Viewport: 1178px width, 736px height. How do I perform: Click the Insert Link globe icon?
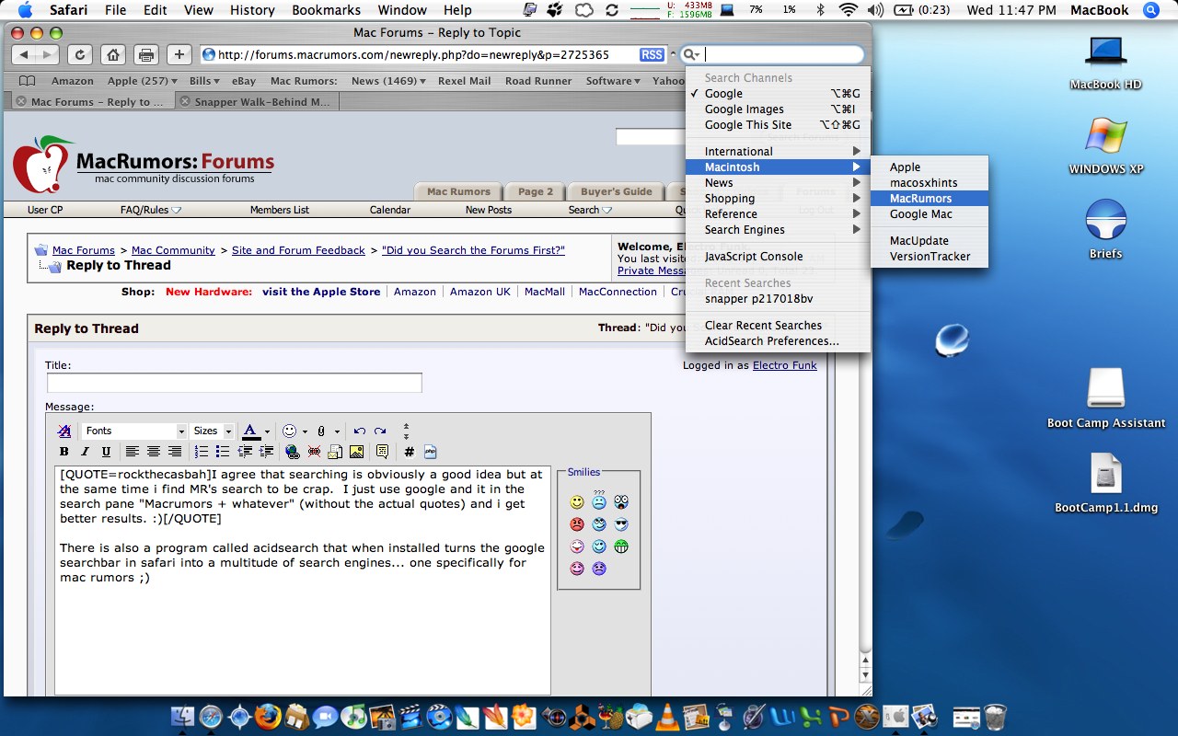click(293, 452)
